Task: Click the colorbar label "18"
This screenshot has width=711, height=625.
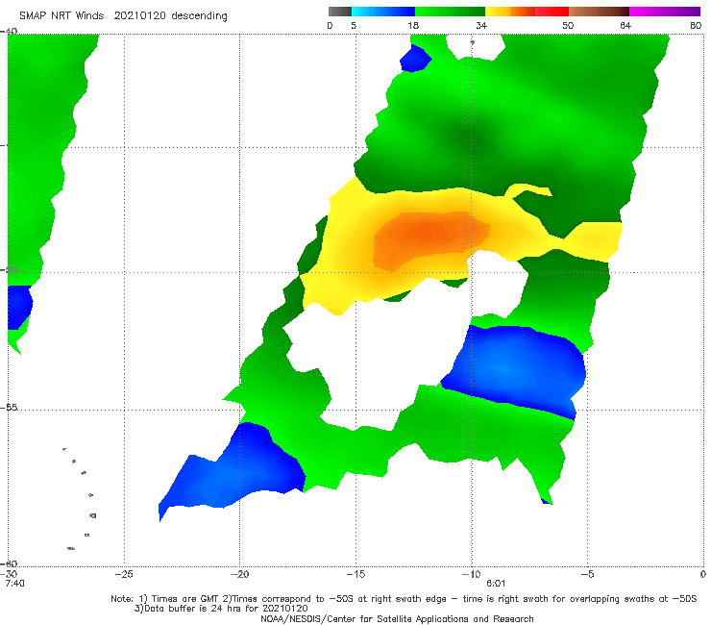Action: coord(413,25)
